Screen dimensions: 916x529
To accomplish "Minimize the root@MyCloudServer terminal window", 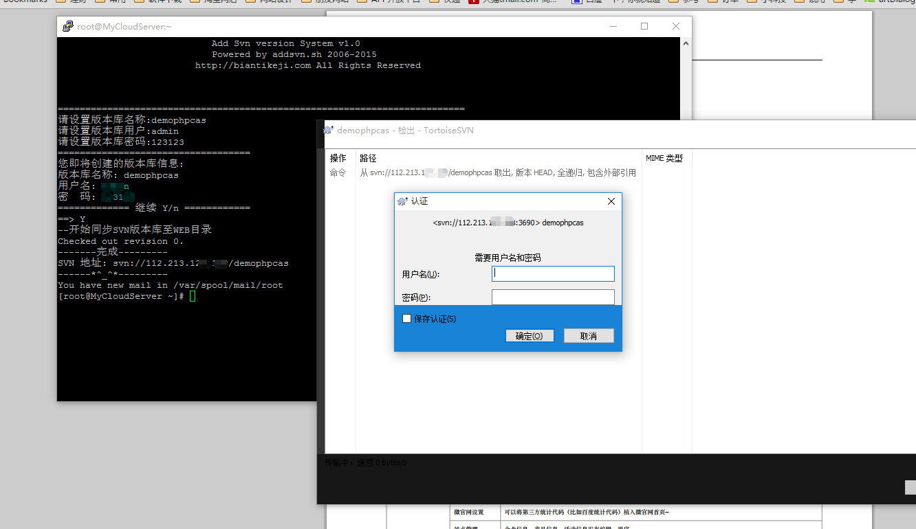I will pos(613,27).
